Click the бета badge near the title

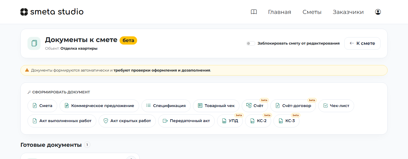click(x=128, y=40)
